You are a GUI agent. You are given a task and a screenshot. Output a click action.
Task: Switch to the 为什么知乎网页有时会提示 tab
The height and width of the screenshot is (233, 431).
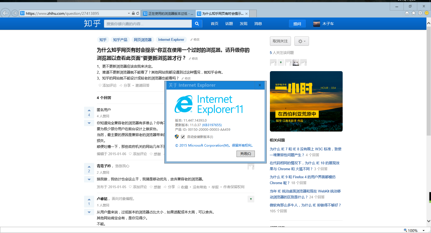click(x=220, y=13)
